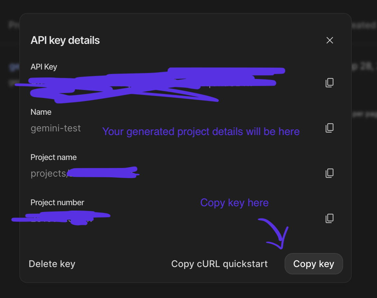Click Copy cURL quickstart
This screenshot has height=298, width=377.
(x=219, y=264)
